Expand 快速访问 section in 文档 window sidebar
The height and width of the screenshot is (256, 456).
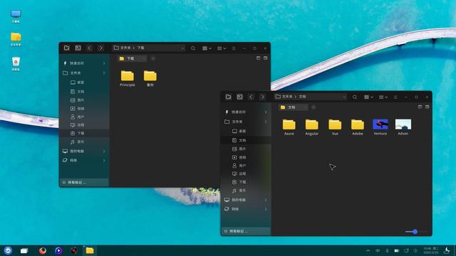266,112
